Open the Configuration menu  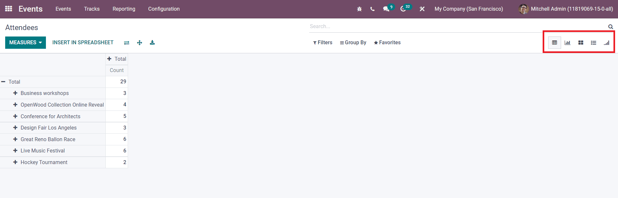[164, 9]
